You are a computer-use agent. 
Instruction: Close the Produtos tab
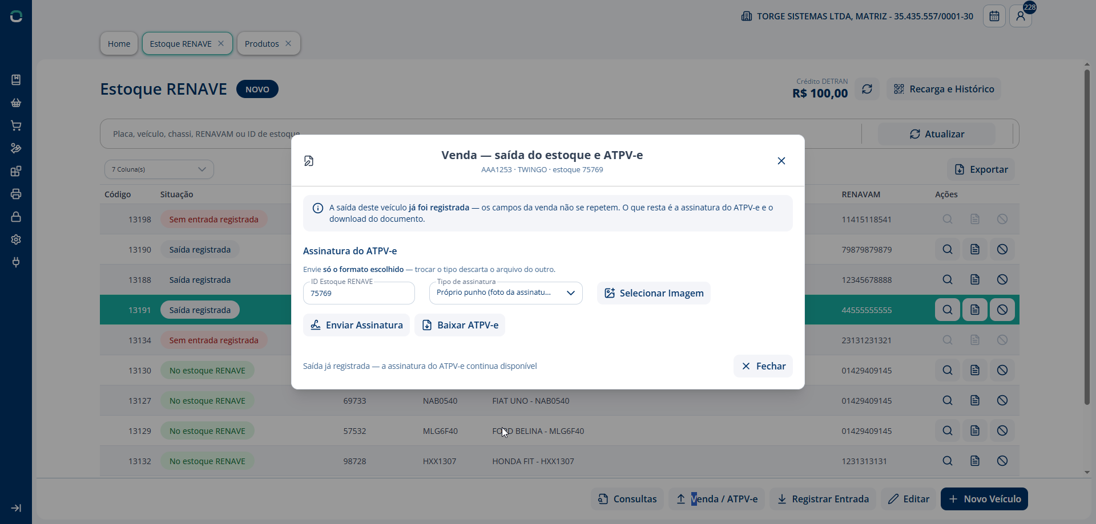pos(288,43)
